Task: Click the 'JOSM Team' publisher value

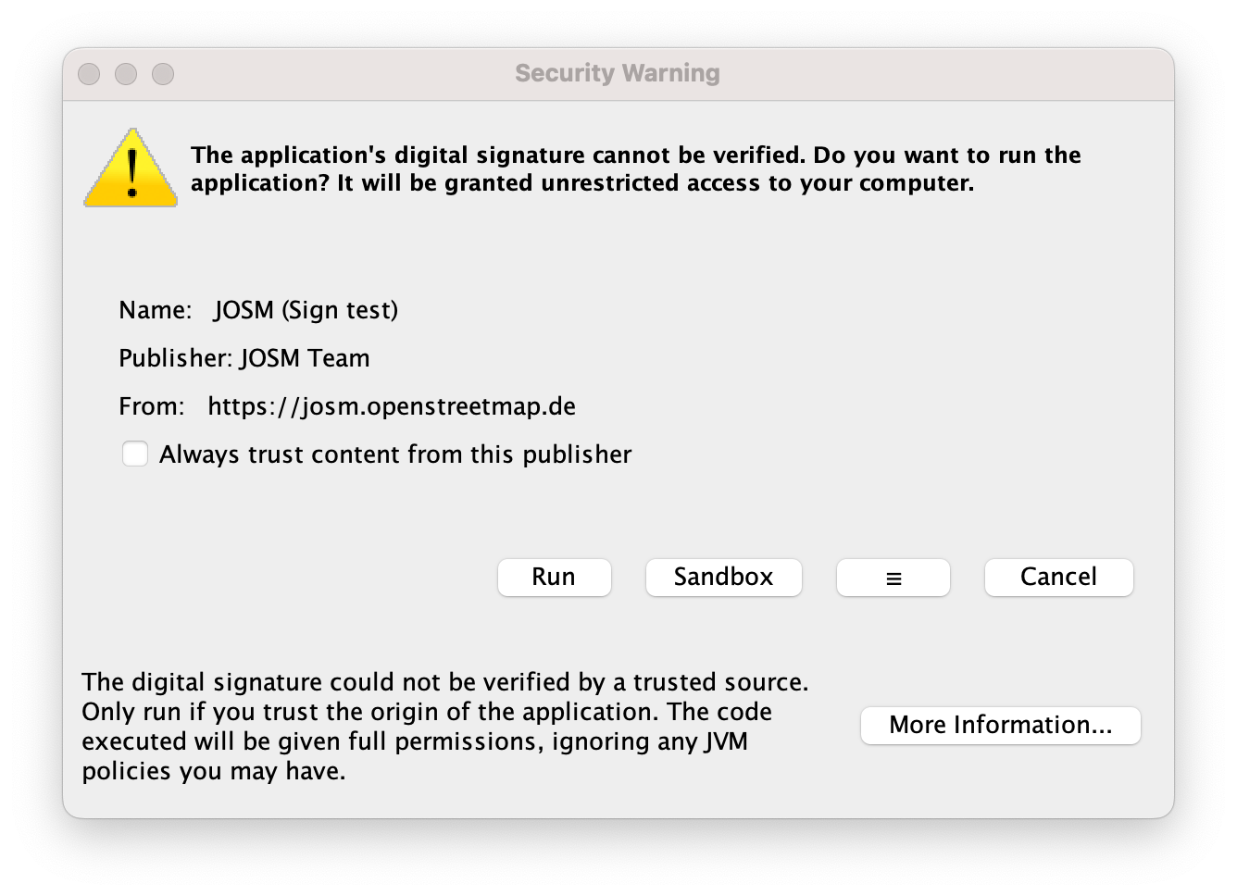Action: [305, 358]
